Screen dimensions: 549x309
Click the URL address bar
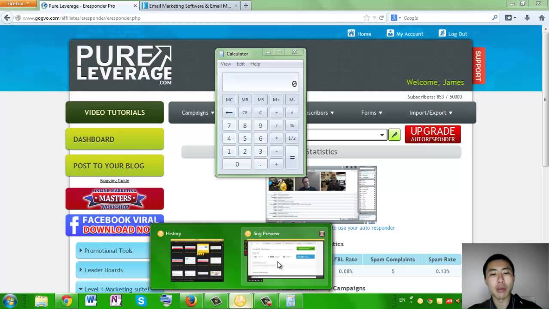click(189, 18)
